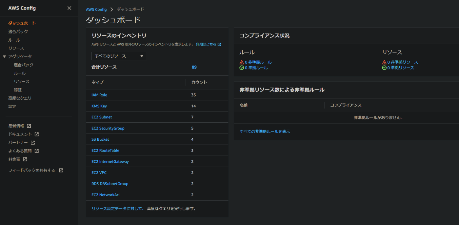Image resolution: width=459 pixels, height=225 pixels.
Task: Select 適合パック under アグリゲータ
Action: [x=24, y=65]
